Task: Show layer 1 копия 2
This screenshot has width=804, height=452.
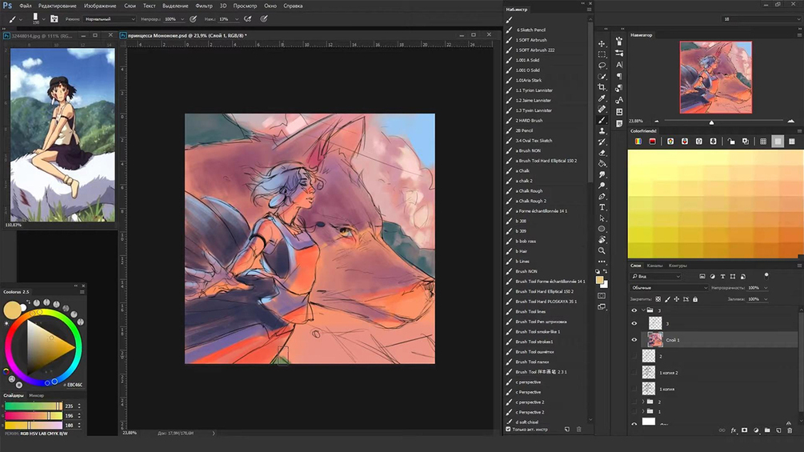Action: 634,373
